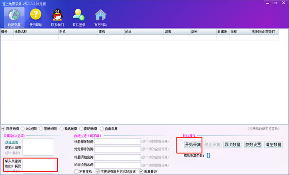Click the 标题排除的词 input field
289x175 pixels.
117,141
